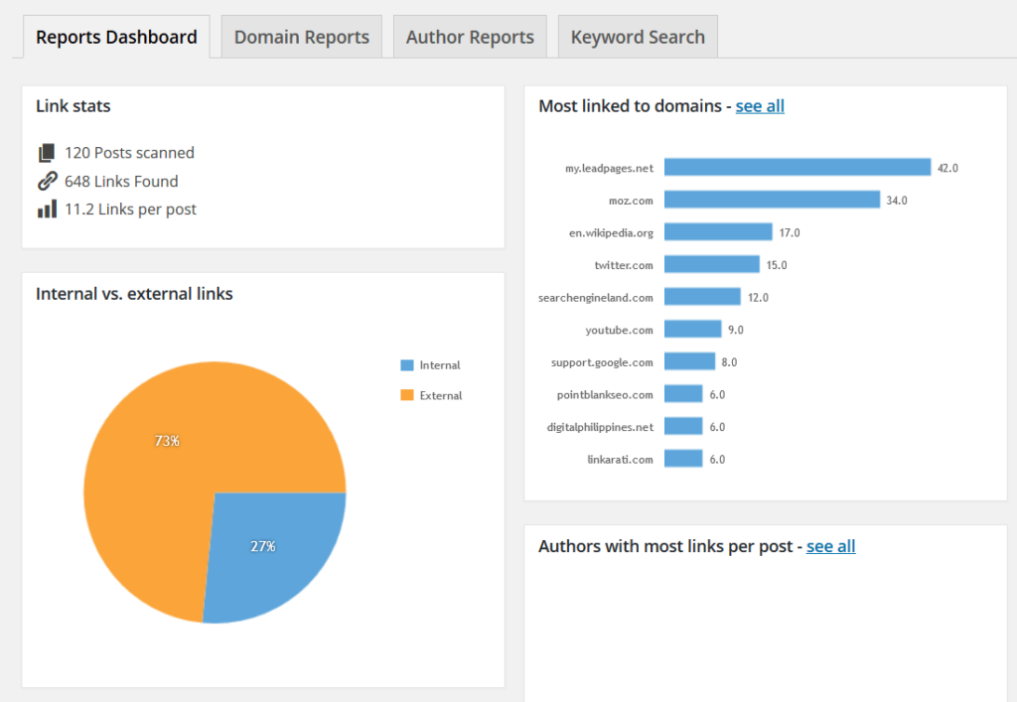Switch to the Domain Reports tab
The height and width of the screenshot is (702, 1017).
pyautogui.click(x=302, y=37)
